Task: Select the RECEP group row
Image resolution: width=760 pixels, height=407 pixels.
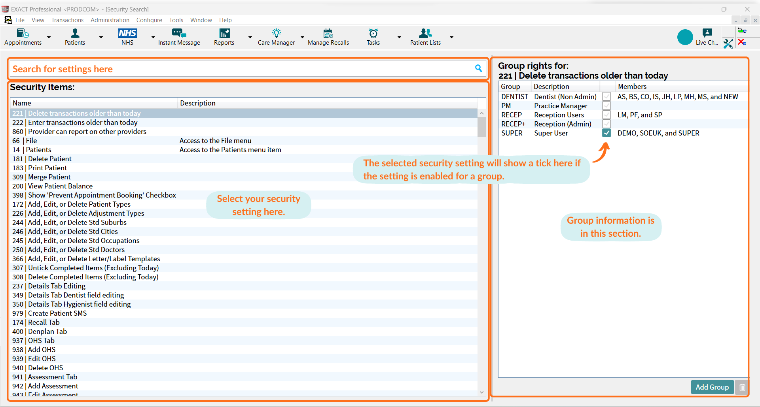Action: [x=623, y=115]
